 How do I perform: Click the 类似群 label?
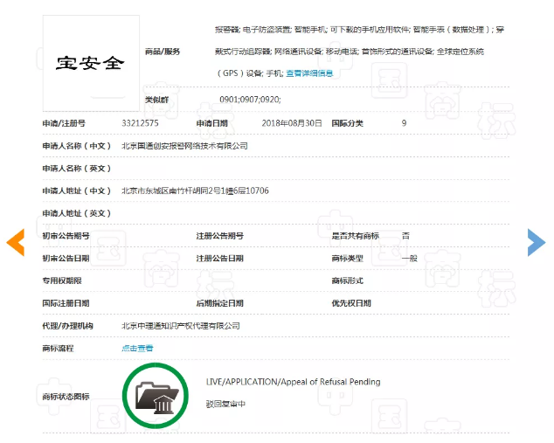[156, 100]
